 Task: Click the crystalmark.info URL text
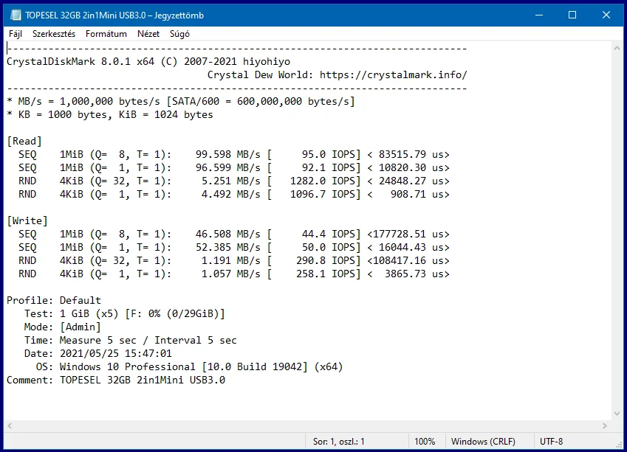pyautogui.click(x=393, y=74)
